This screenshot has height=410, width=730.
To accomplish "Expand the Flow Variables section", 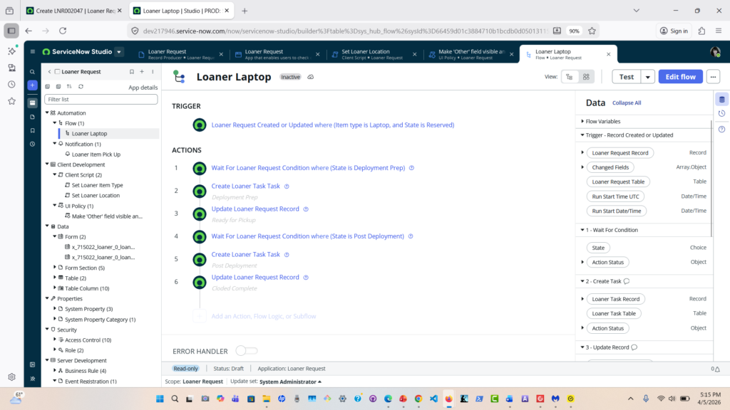I will click(x=582, y=122).
